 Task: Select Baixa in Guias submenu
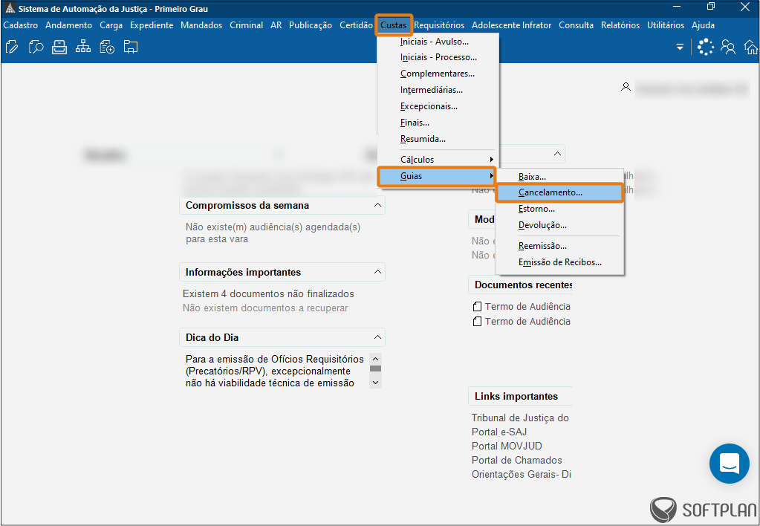pyautogui.click(x=559, y=177)
